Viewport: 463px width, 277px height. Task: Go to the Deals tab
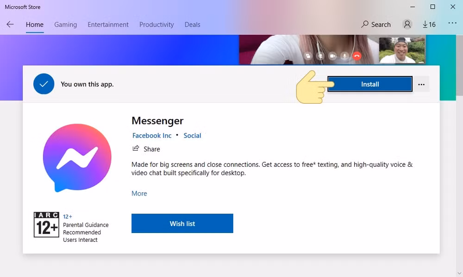(192, 25)
